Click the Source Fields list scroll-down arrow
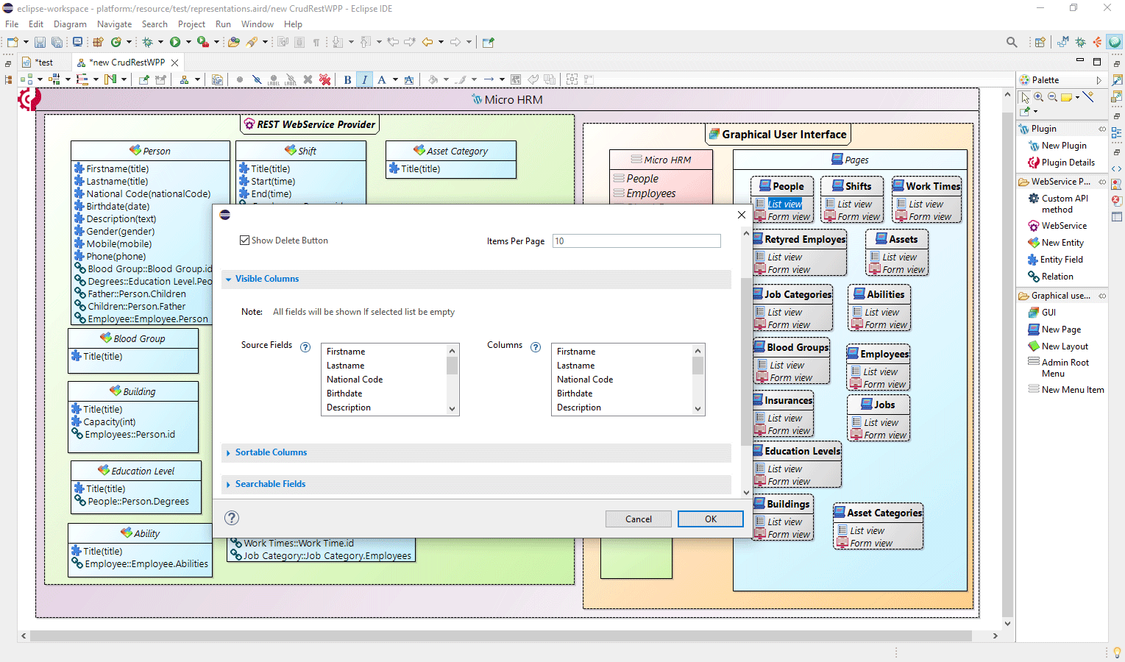1125x662 pixels. pos(453,409)
